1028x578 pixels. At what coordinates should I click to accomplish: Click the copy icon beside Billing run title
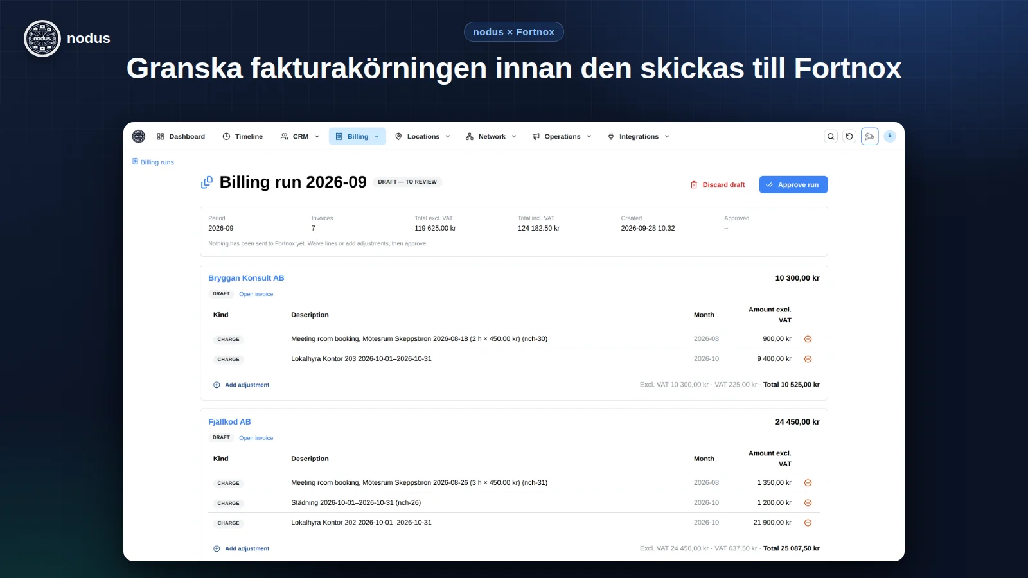click(207, 182)
